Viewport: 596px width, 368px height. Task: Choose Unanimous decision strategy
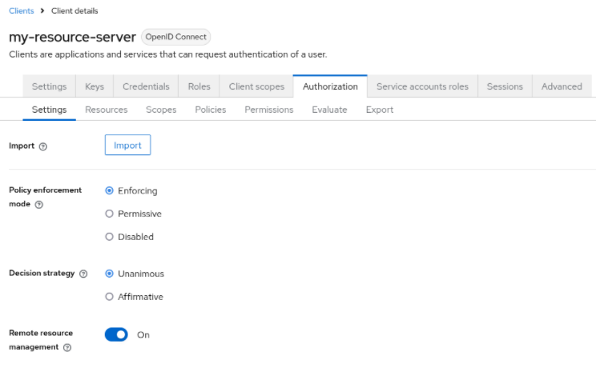click(110, 274)
